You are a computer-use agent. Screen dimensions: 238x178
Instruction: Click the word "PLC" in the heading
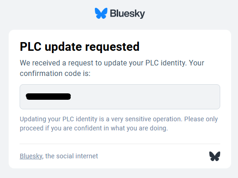coord(31,47)
